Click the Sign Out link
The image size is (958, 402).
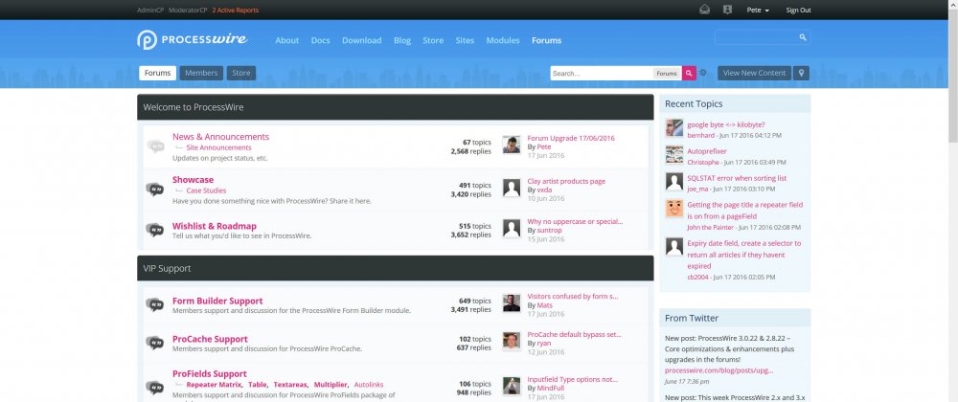(798, 10)
